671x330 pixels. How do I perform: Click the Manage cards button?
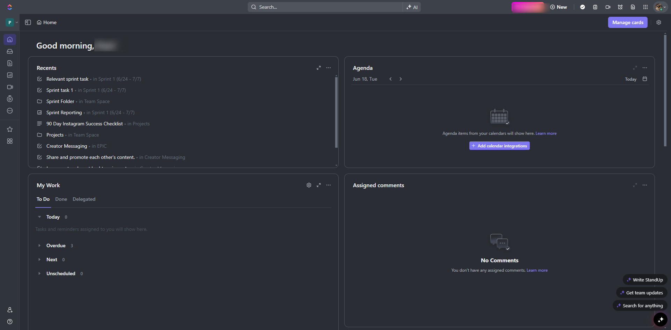628,22
